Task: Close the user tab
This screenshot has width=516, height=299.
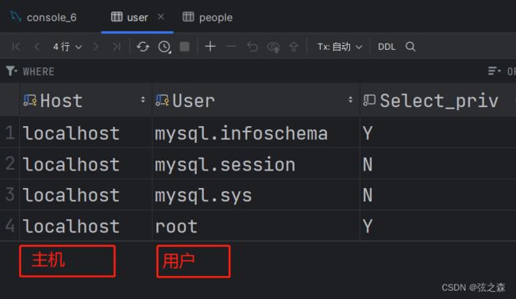Action: point(160,17)
